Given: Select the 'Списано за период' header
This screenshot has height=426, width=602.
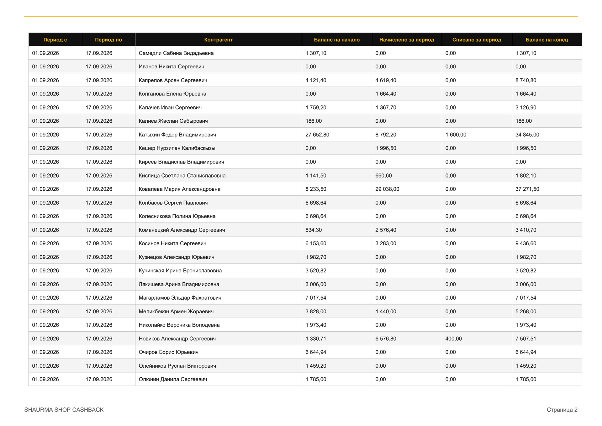Looking at the screenshot, I should point(477,40).
